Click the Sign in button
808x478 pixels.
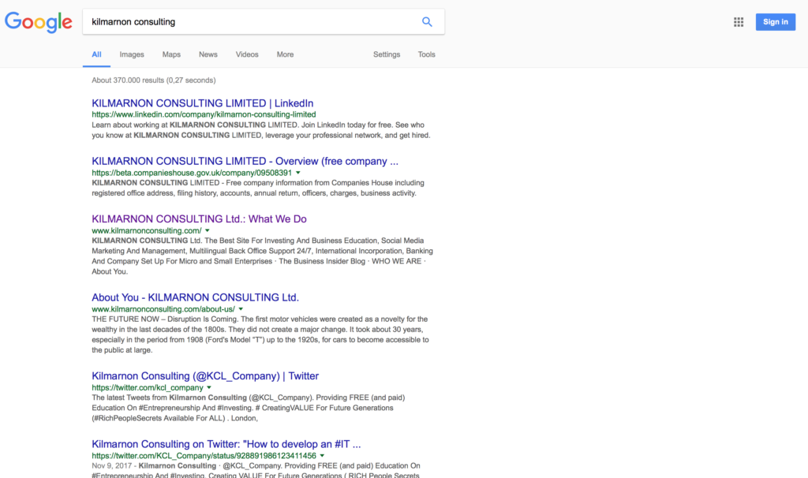point(776,21)
